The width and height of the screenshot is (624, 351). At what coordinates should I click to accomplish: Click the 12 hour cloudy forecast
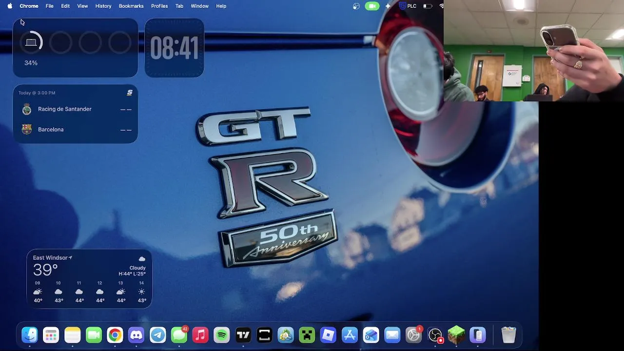[100, 292]
